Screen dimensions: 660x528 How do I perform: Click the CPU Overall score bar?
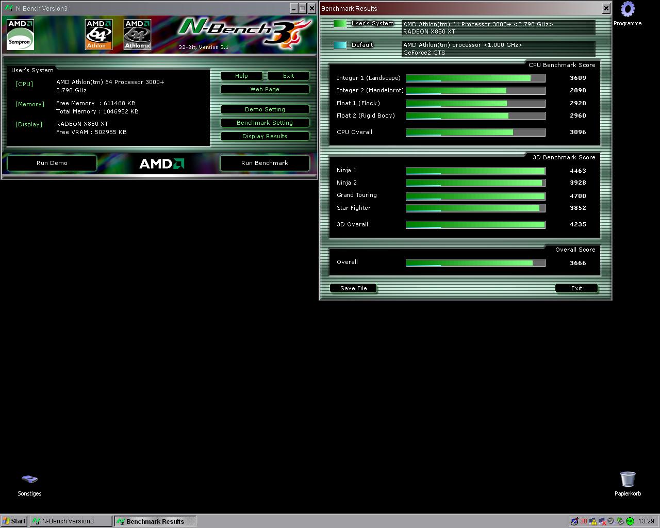(475, 133)
